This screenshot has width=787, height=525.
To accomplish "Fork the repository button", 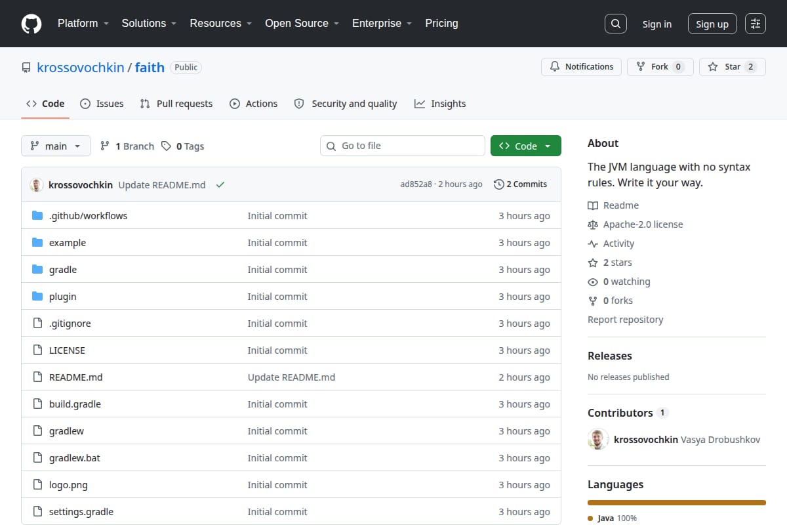I will pos(660,67).
